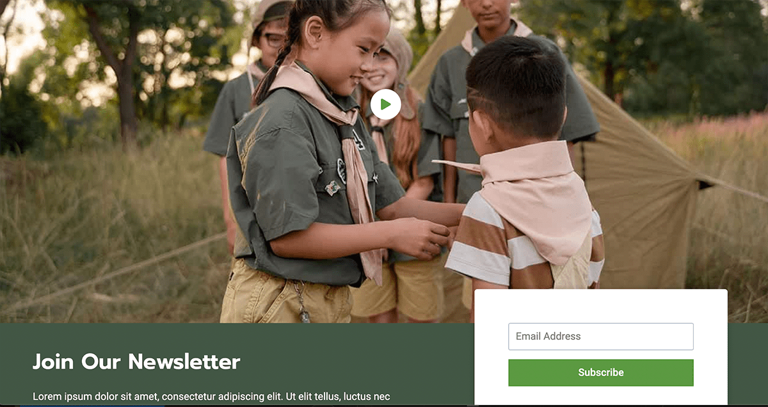Click the boy in the striped shirt
Screen dimensions: 768x407
point(525,179)
